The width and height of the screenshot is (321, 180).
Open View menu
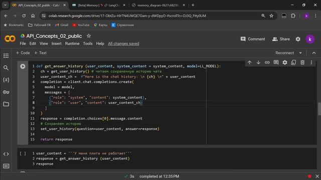pyautogui.click(x=44, y=43)
